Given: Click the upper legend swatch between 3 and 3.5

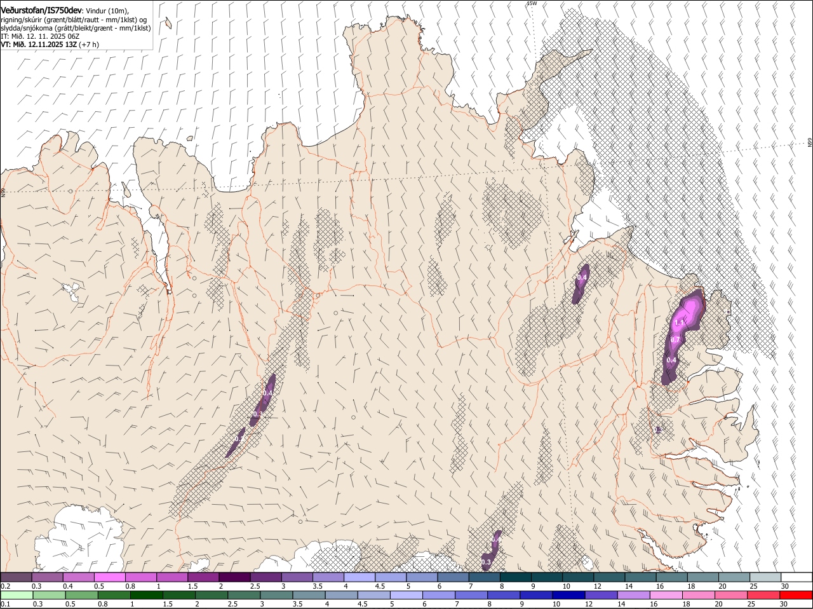Looking at the screenshot, I should [x=297, y=577].
